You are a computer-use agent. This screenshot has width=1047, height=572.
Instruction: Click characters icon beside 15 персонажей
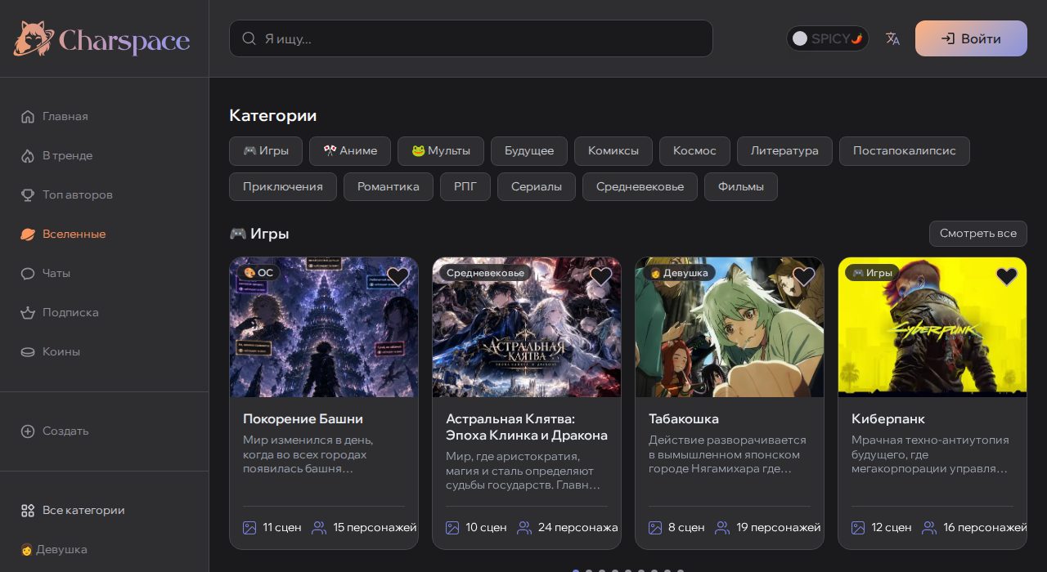click(x=319, y=528)
